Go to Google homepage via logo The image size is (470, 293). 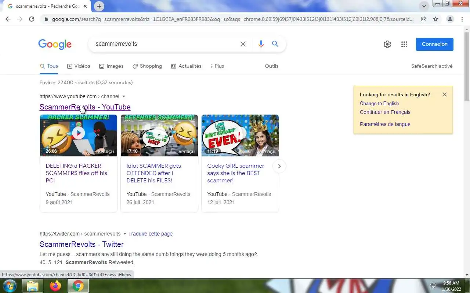point(55,44)
